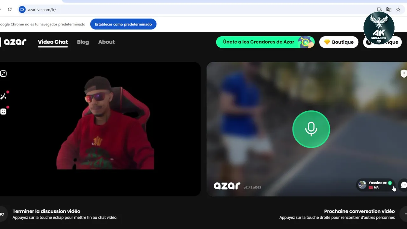This screenshot has height=229, width=407.
Task: Click the azar watermark on remote video
Action: point(227,186)
